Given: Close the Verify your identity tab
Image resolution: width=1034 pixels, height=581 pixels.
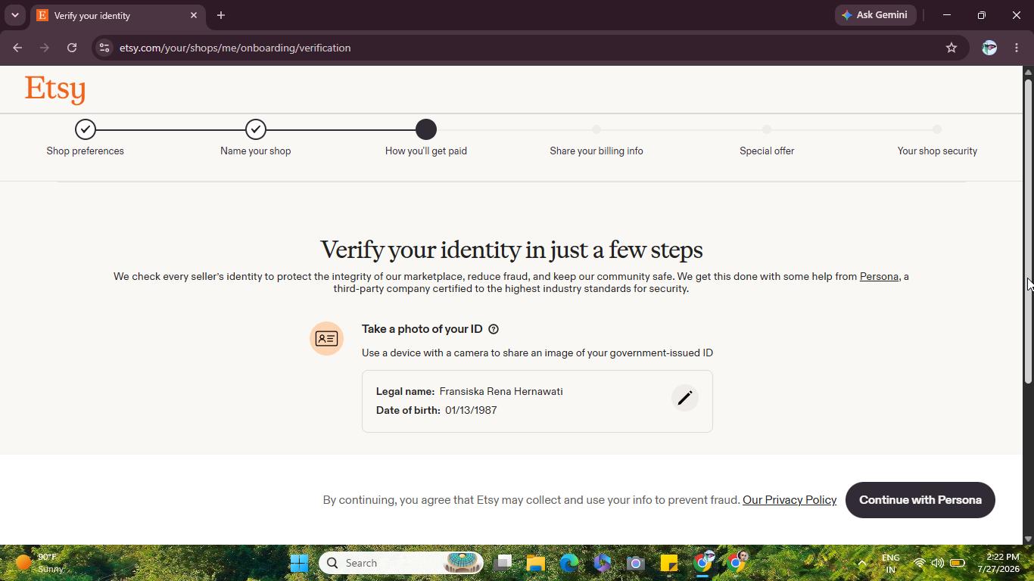Looking at the screenshot, I should point(194,15).
